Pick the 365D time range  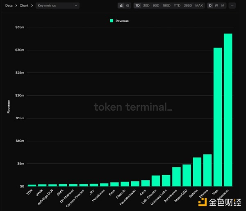tap(188, 6)
